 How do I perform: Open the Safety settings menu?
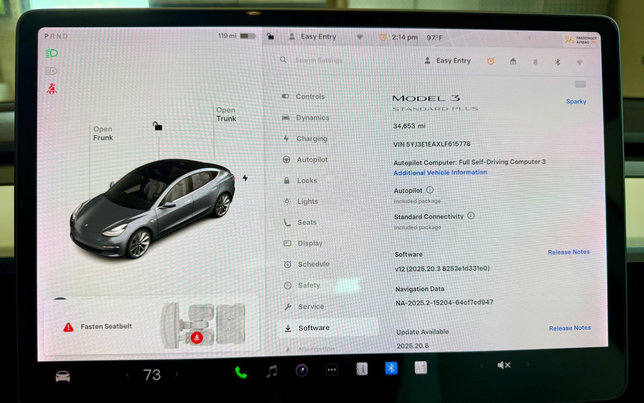302,285
